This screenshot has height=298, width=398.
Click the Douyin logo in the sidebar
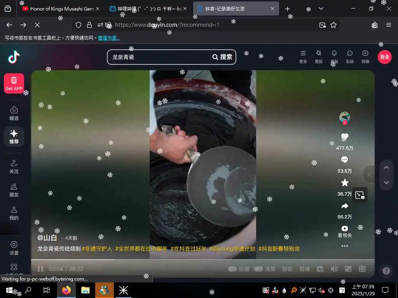pyautogui.click(x=14, y=57)
